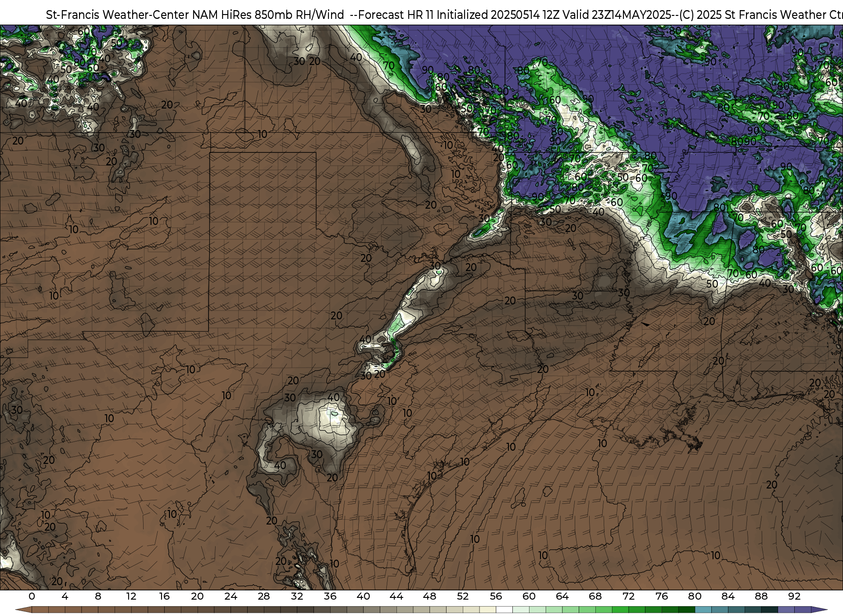Image resolution: width=843 pixels, height=615 pixels.
Task: Click the 48 label on the color scale
Action: 429,596
